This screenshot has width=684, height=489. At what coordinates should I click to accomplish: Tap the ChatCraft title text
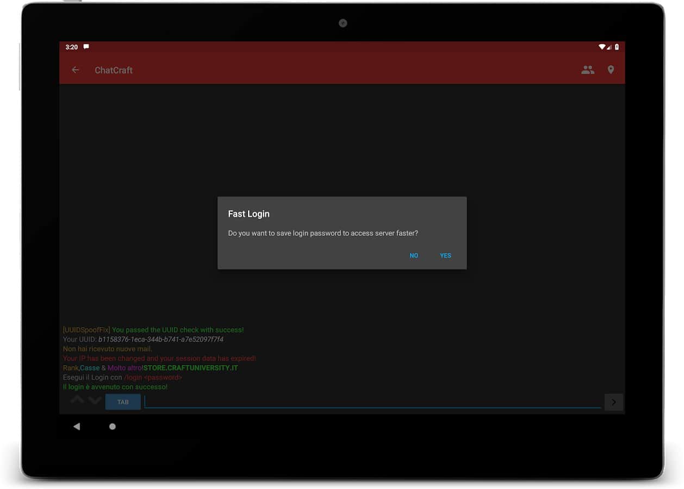(114, 70)
